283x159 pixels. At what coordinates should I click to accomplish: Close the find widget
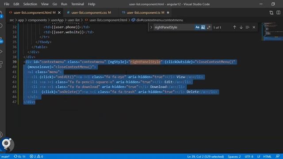(254, 27)
